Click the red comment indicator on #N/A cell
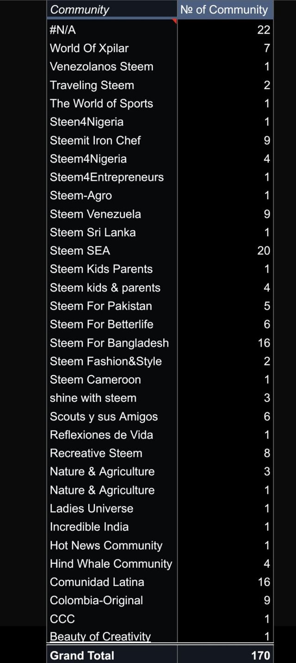 click(175, 22)
